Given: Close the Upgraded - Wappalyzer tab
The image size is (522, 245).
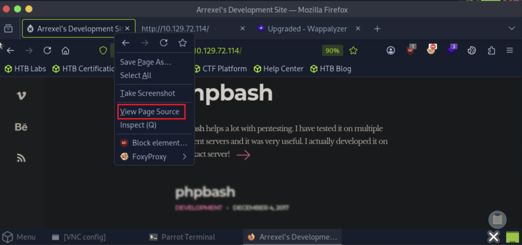Looking at the screenshot, I should click(x=358, y=29).
